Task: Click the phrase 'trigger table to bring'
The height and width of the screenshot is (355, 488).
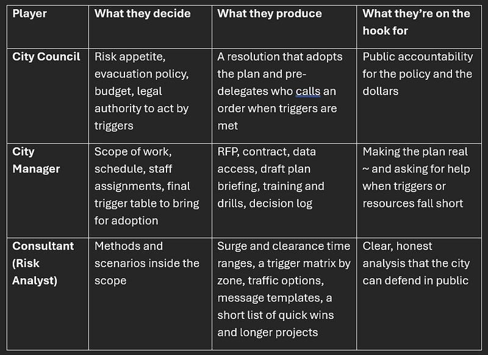Action: pos(146,203)
